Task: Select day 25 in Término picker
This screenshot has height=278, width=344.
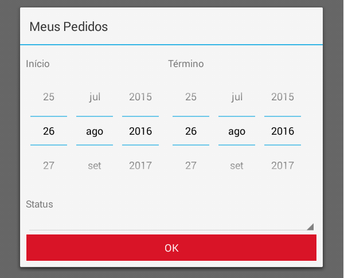Action: tap(191, 97)
